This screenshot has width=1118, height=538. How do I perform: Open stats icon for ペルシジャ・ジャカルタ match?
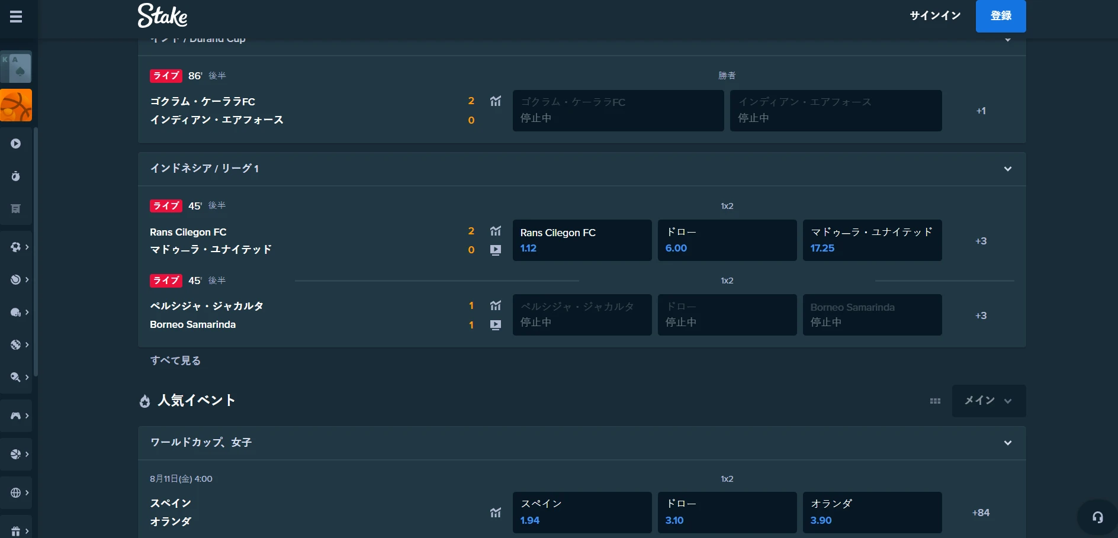(x=496, y=305)
